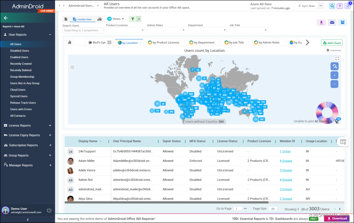Open the map settings sliders icon
The width and height of the screenshot is (354, 223).
tap(73, 67)
